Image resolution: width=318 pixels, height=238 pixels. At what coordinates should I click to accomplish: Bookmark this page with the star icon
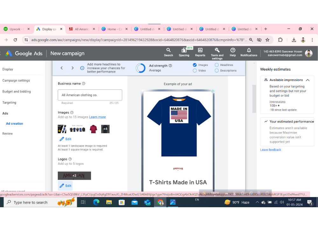coord(267,40)
